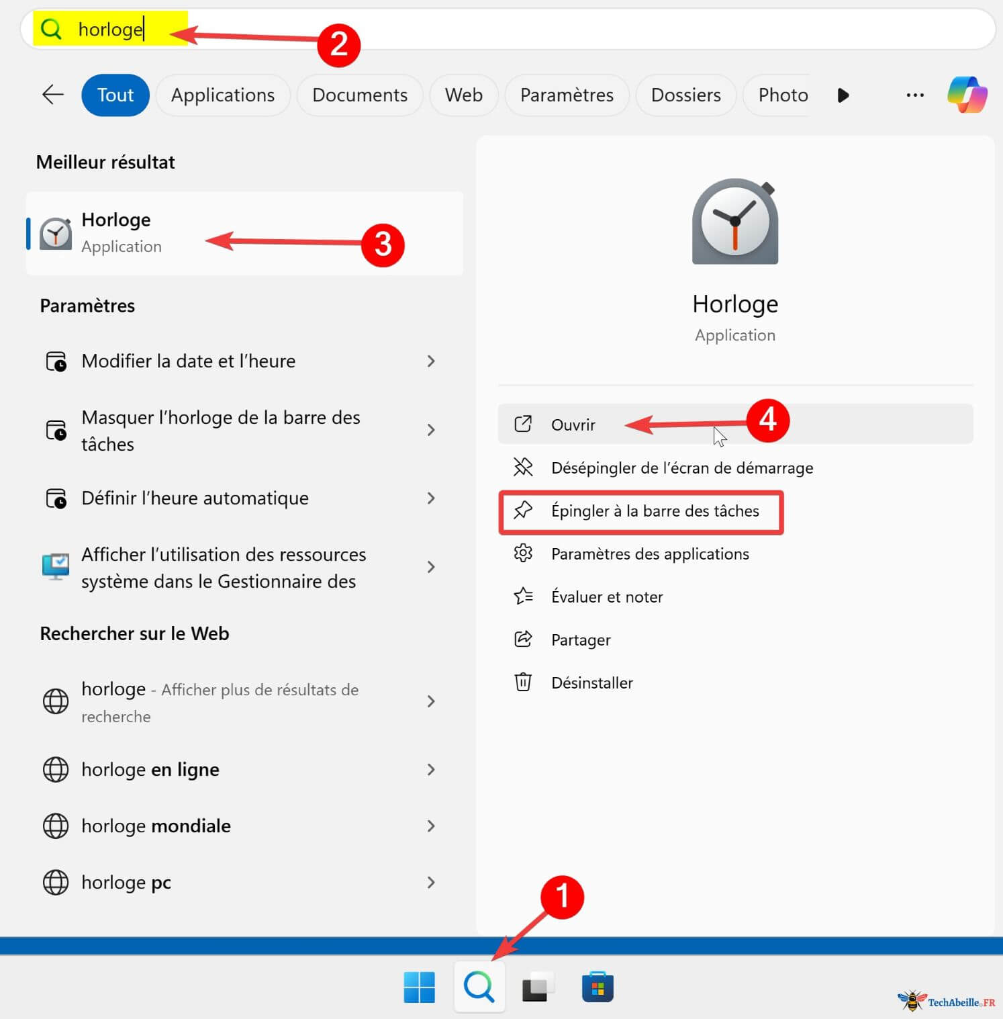Choose Partager for Horloge app

[735, 639]
